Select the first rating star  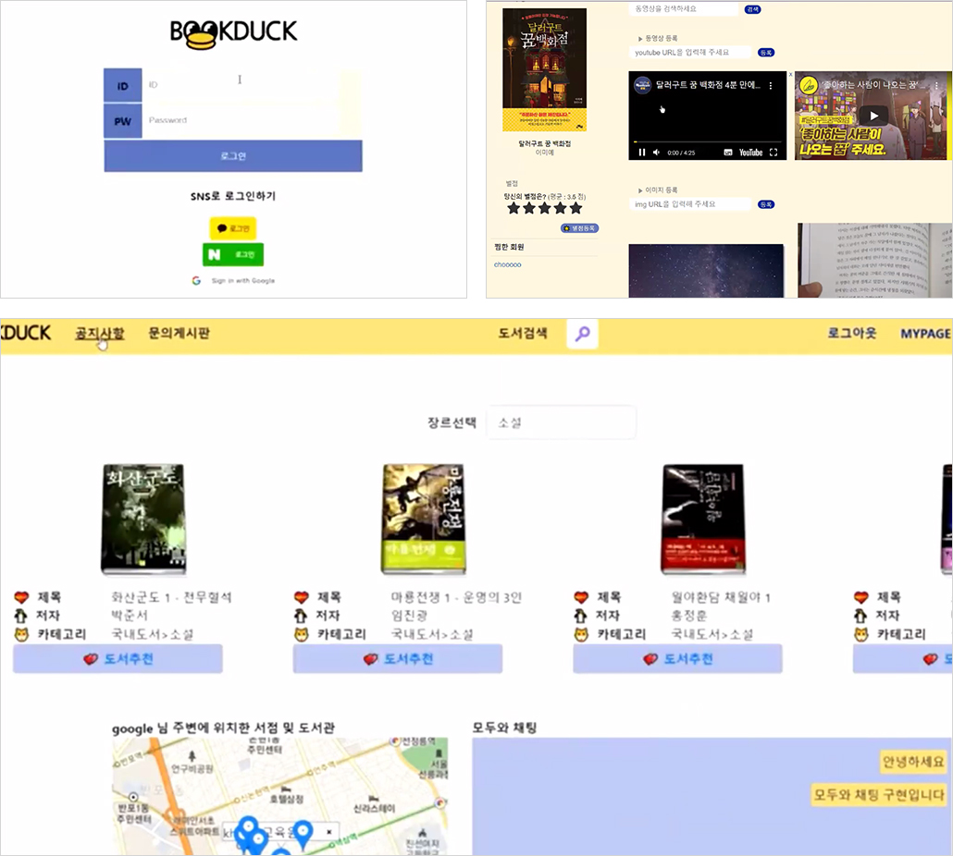514,208
